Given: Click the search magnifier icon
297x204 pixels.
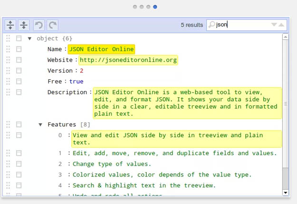Looking at the screenshot, I should [x=211, y=25].
